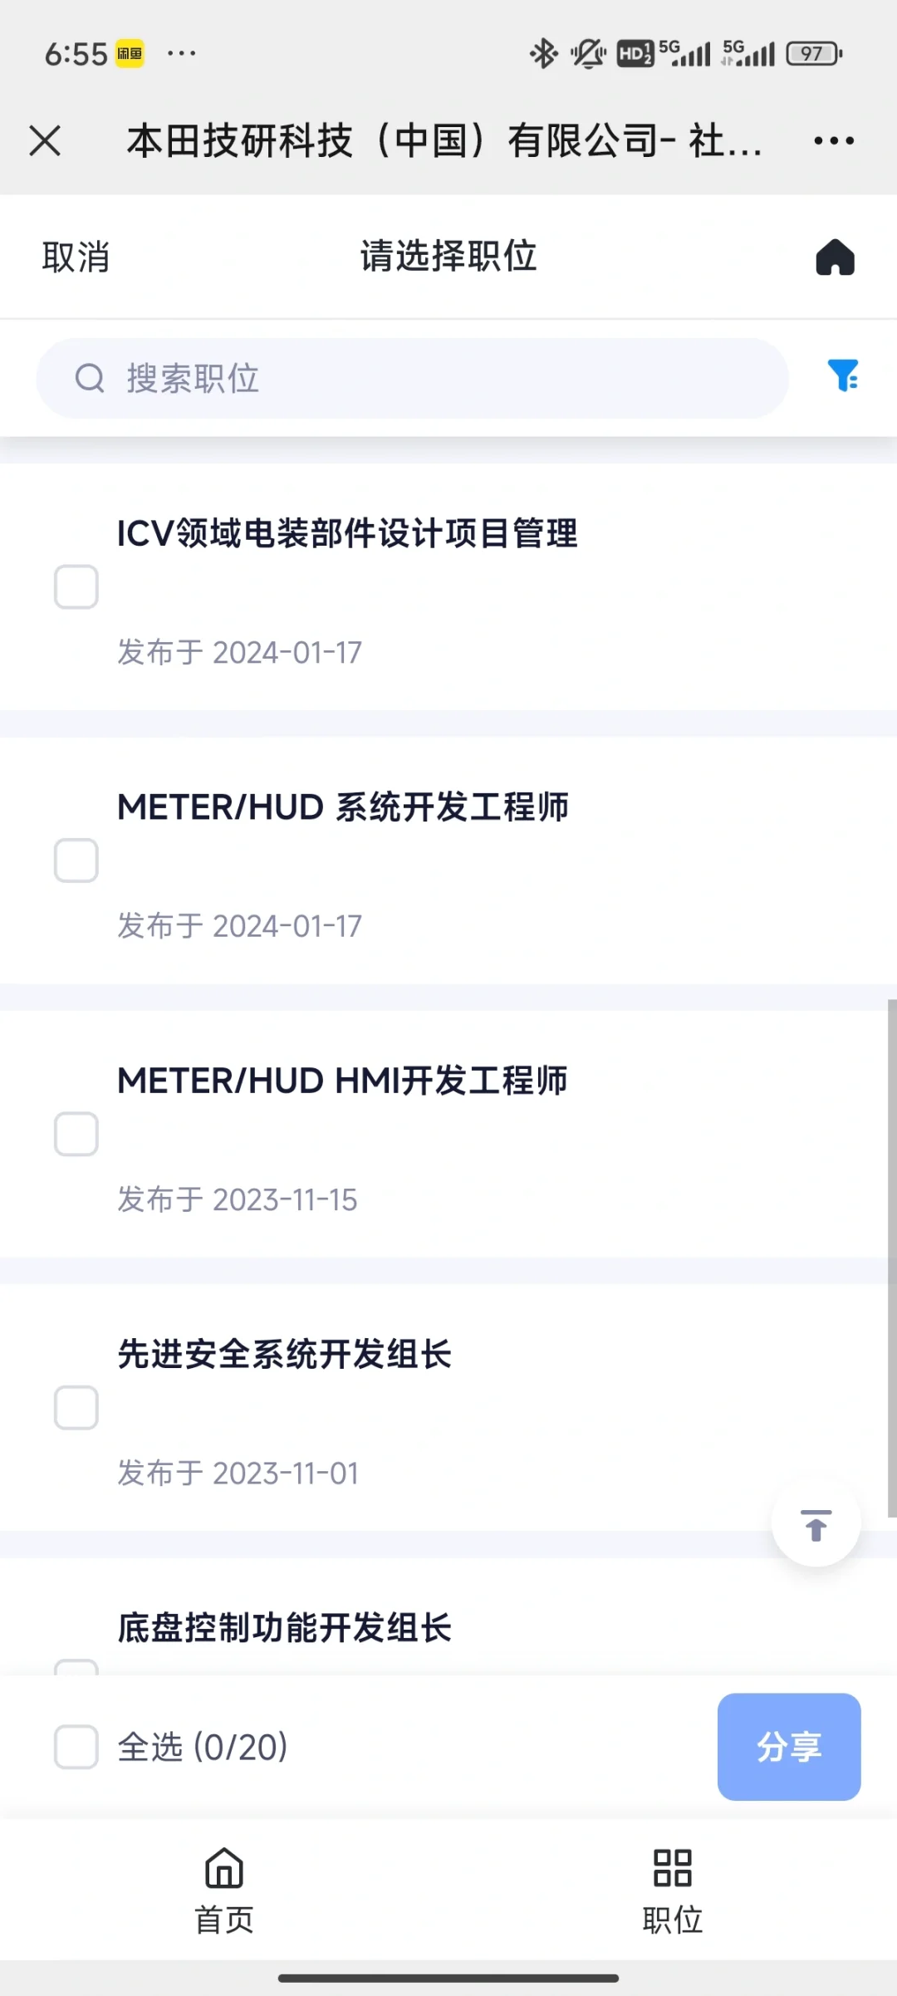Close the page with X icon
Screen dimensions: 897x1996
[45, 140]
